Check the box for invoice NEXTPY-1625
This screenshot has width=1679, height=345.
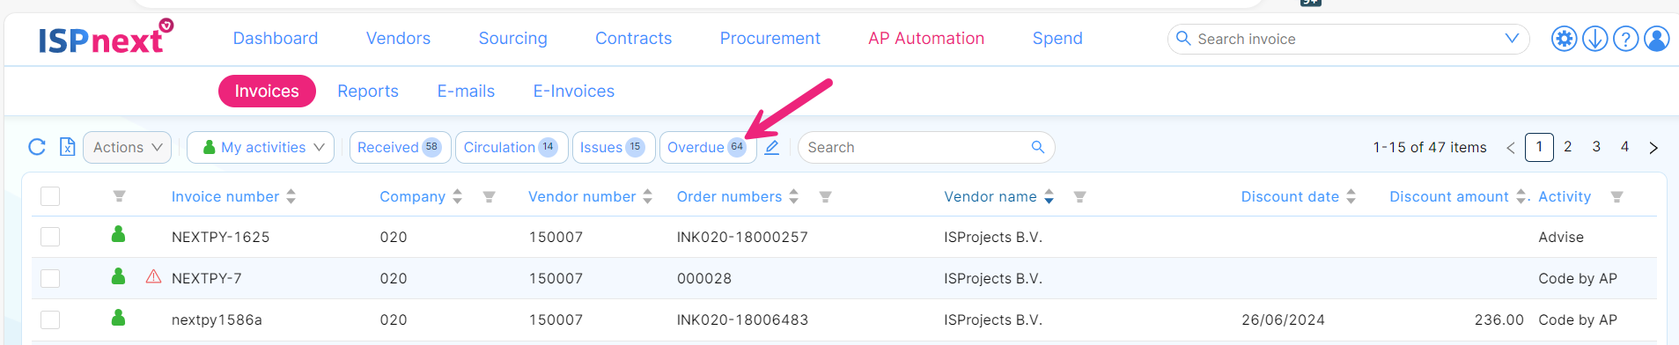[50, 237]
